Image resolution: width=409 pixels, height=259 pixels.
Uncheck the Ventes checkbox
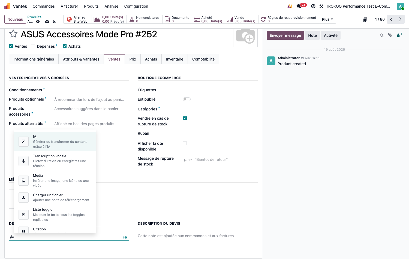(11, 46)
